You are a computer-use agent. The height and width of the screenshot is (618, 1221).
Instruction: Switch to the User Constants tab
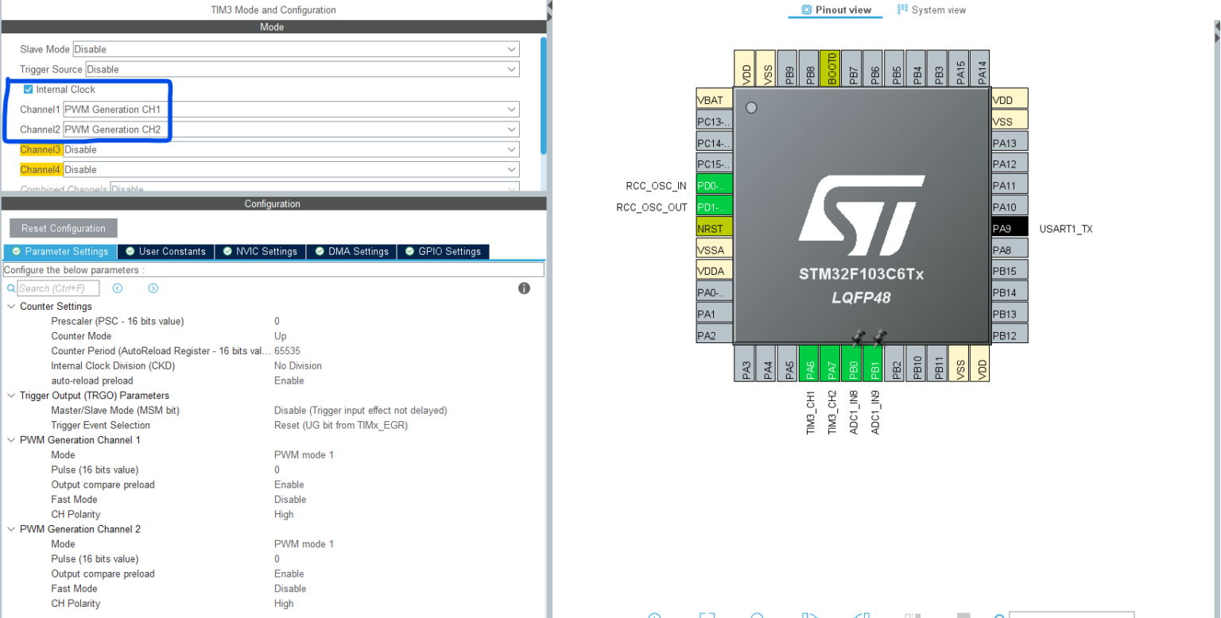[x=165, y=251]
